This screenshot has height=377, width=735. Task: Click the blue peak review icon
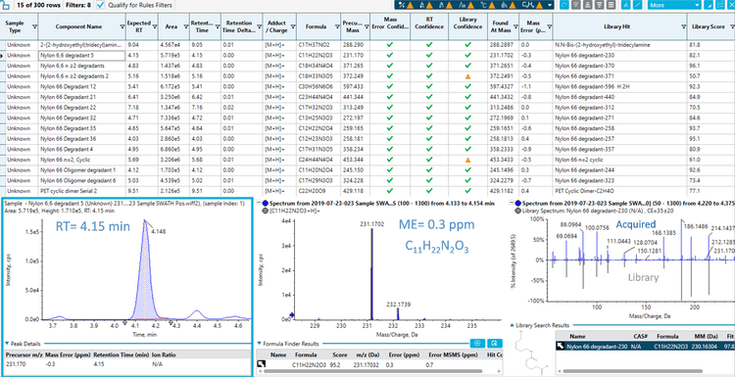(626, 5)
